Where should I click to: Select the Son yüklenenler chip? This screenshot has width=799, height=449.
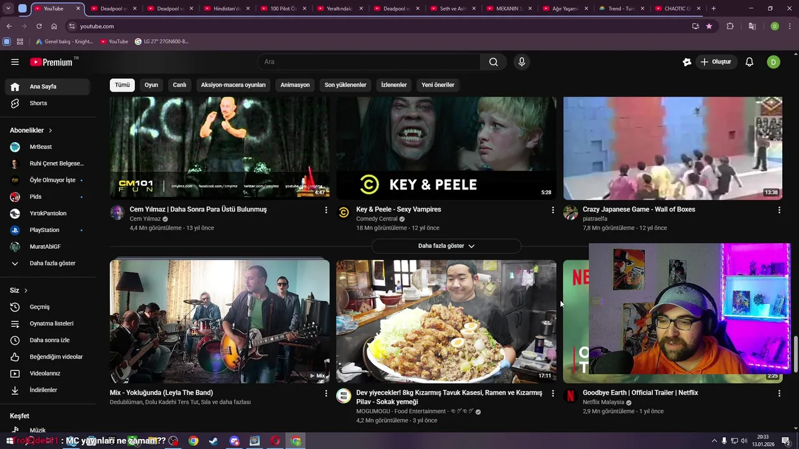pyautogui.click(x=345, y=85)
